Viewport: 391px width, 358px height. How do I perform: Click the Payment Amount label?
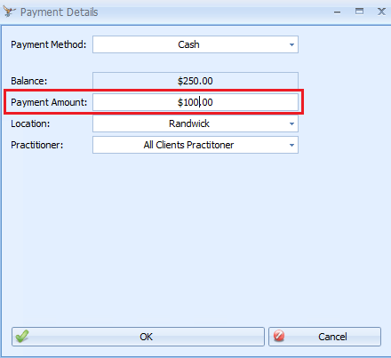49,102
